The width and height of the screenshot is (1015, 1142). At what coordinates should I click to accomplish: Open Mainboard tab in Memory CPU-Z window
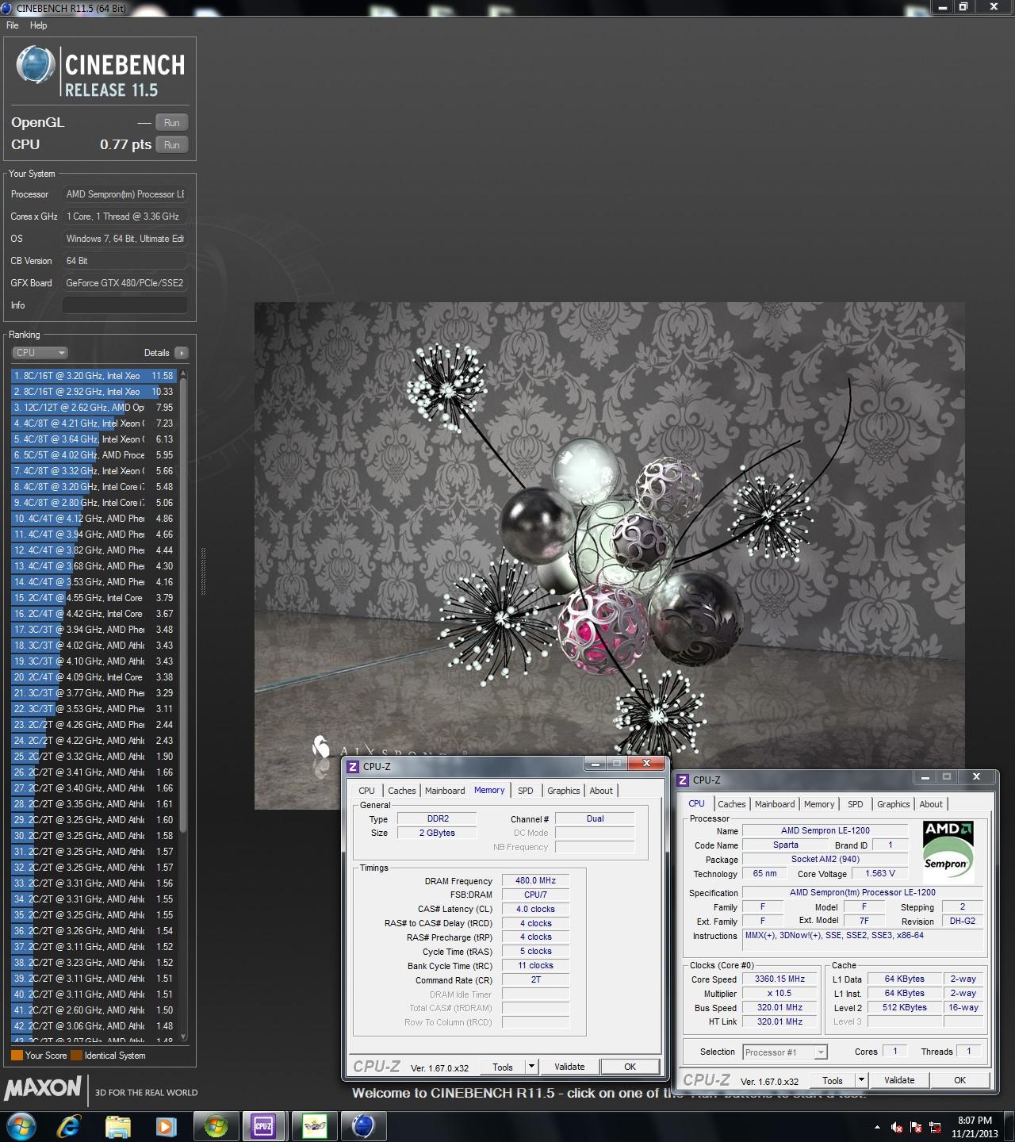(445, 791)
